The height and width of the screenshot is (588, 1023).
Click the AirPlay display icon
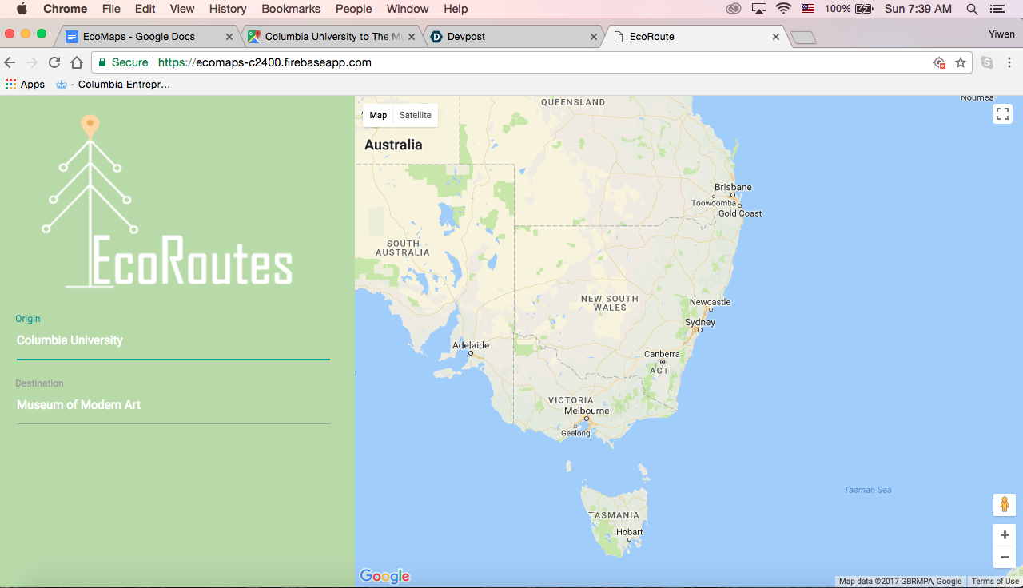pyautogui.click(x=758, y=9)
